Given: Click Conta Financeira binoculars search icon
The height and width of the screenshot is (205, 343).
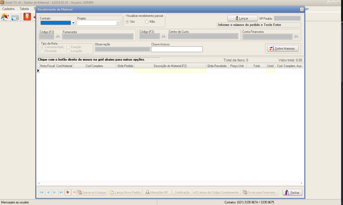Looking at the screenshot, I should [296, 36].
